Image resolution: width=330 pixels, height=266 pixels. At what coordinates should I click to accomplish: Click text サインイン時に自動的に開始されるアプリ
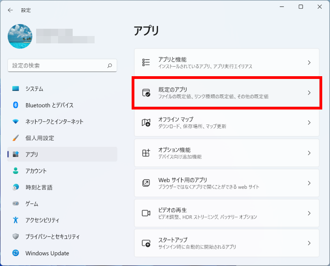click(x=197, y=247)
